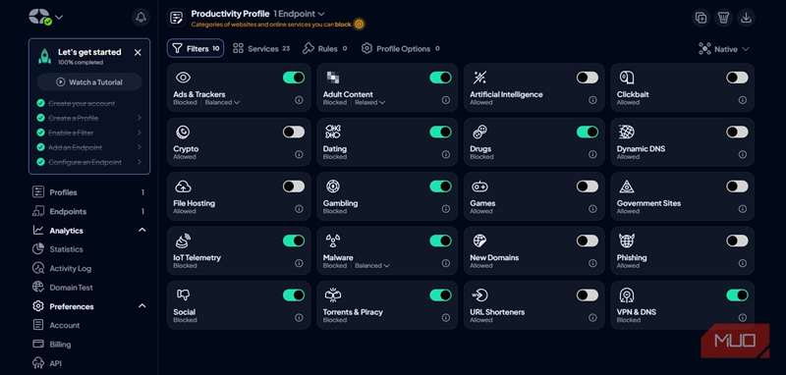Screen dimensions: 786x375
Task: Open info for Government Sites filter
Action: 743,209
